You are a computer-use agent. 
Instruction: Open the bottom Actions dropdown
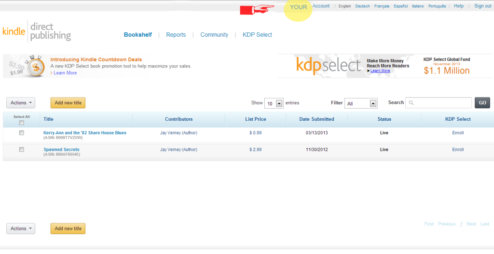21,229
